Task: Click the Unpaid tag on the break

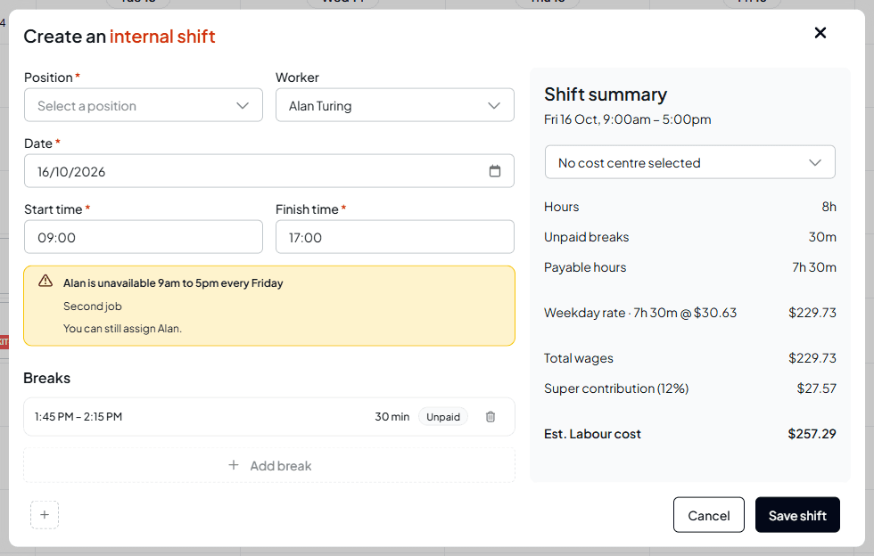Action: 443,417
